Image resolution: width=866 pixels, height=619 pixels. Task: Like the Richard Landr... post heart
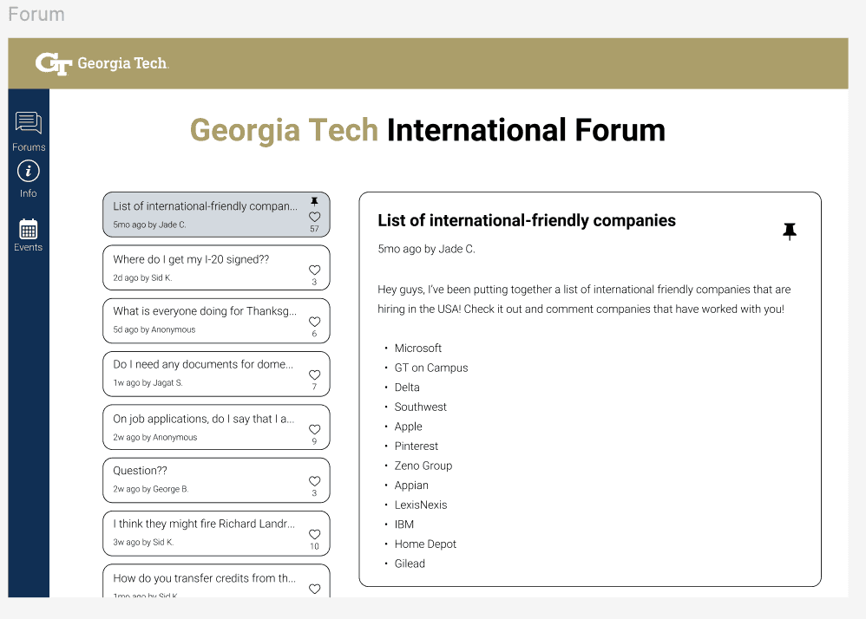tap(314, 534)
